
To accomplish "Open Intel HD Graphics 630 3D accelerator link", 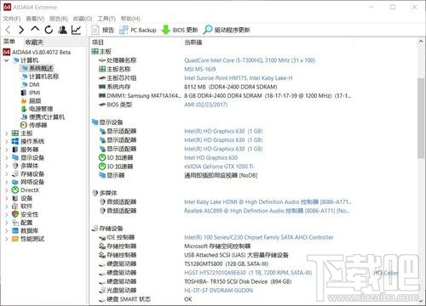I will pos(211,158).
